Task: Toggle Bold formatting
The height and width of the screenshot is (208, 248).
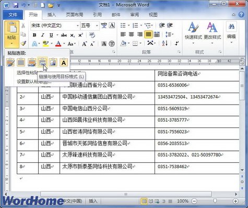Action: pos(34,35)
